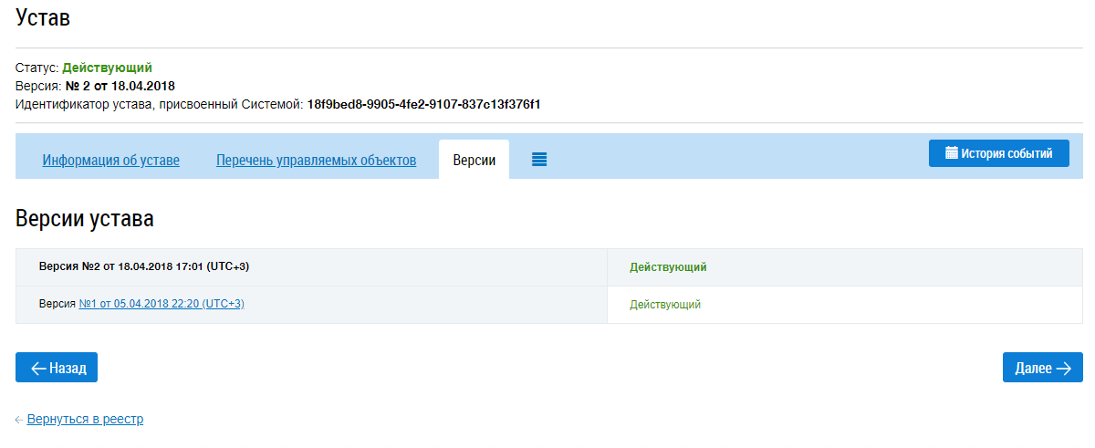Open the История событий button

[x=998, y=153]
